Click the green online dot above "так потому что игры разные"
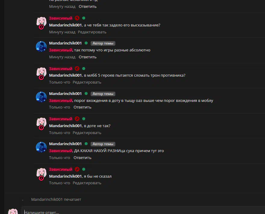The width and height of the screenshot is (265, 214). tap(86, 43)
